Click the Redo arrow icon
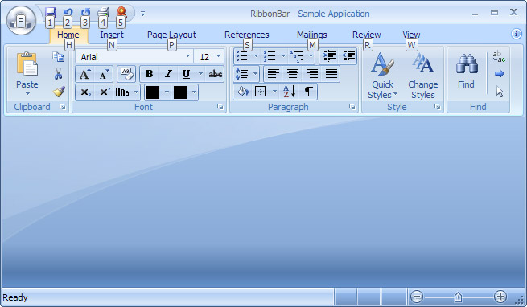The height and width of the screenshot is (307, 527). [85, 13]
